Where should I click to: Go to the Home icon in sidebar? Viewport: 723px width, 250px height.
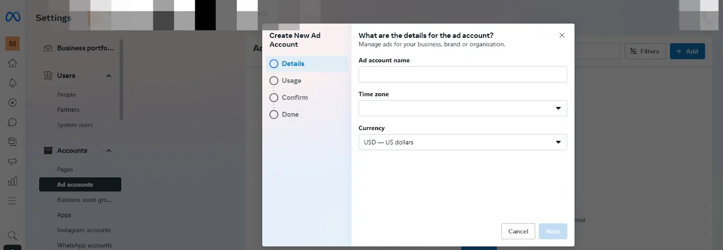click(13, 63)
